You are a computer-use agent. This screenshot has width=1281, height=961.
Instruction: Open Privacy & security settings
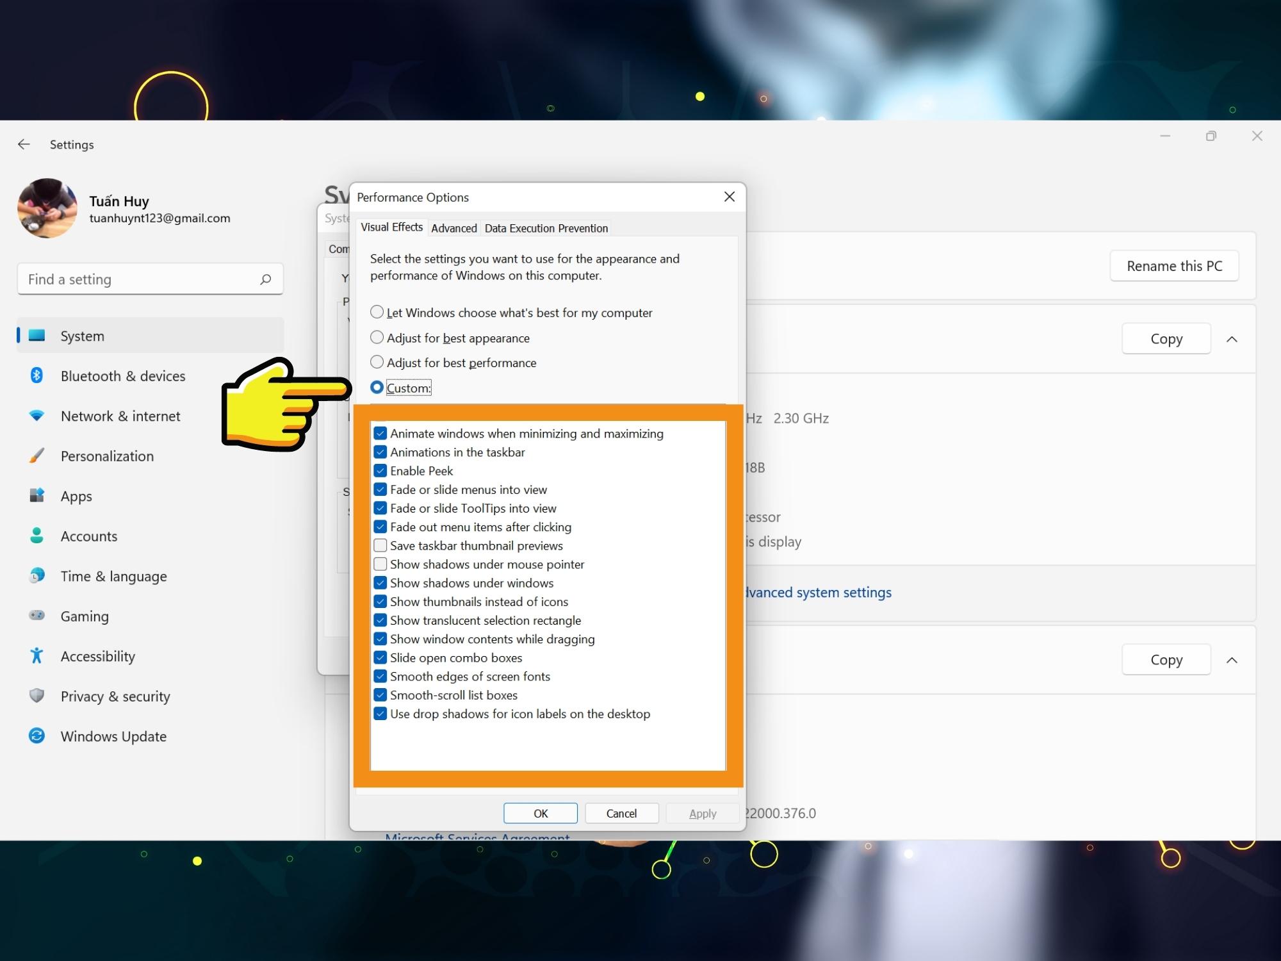(150, 696)
